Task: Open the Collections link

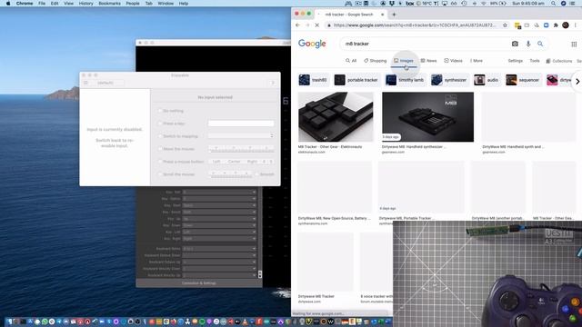Action: coord(559,61)
